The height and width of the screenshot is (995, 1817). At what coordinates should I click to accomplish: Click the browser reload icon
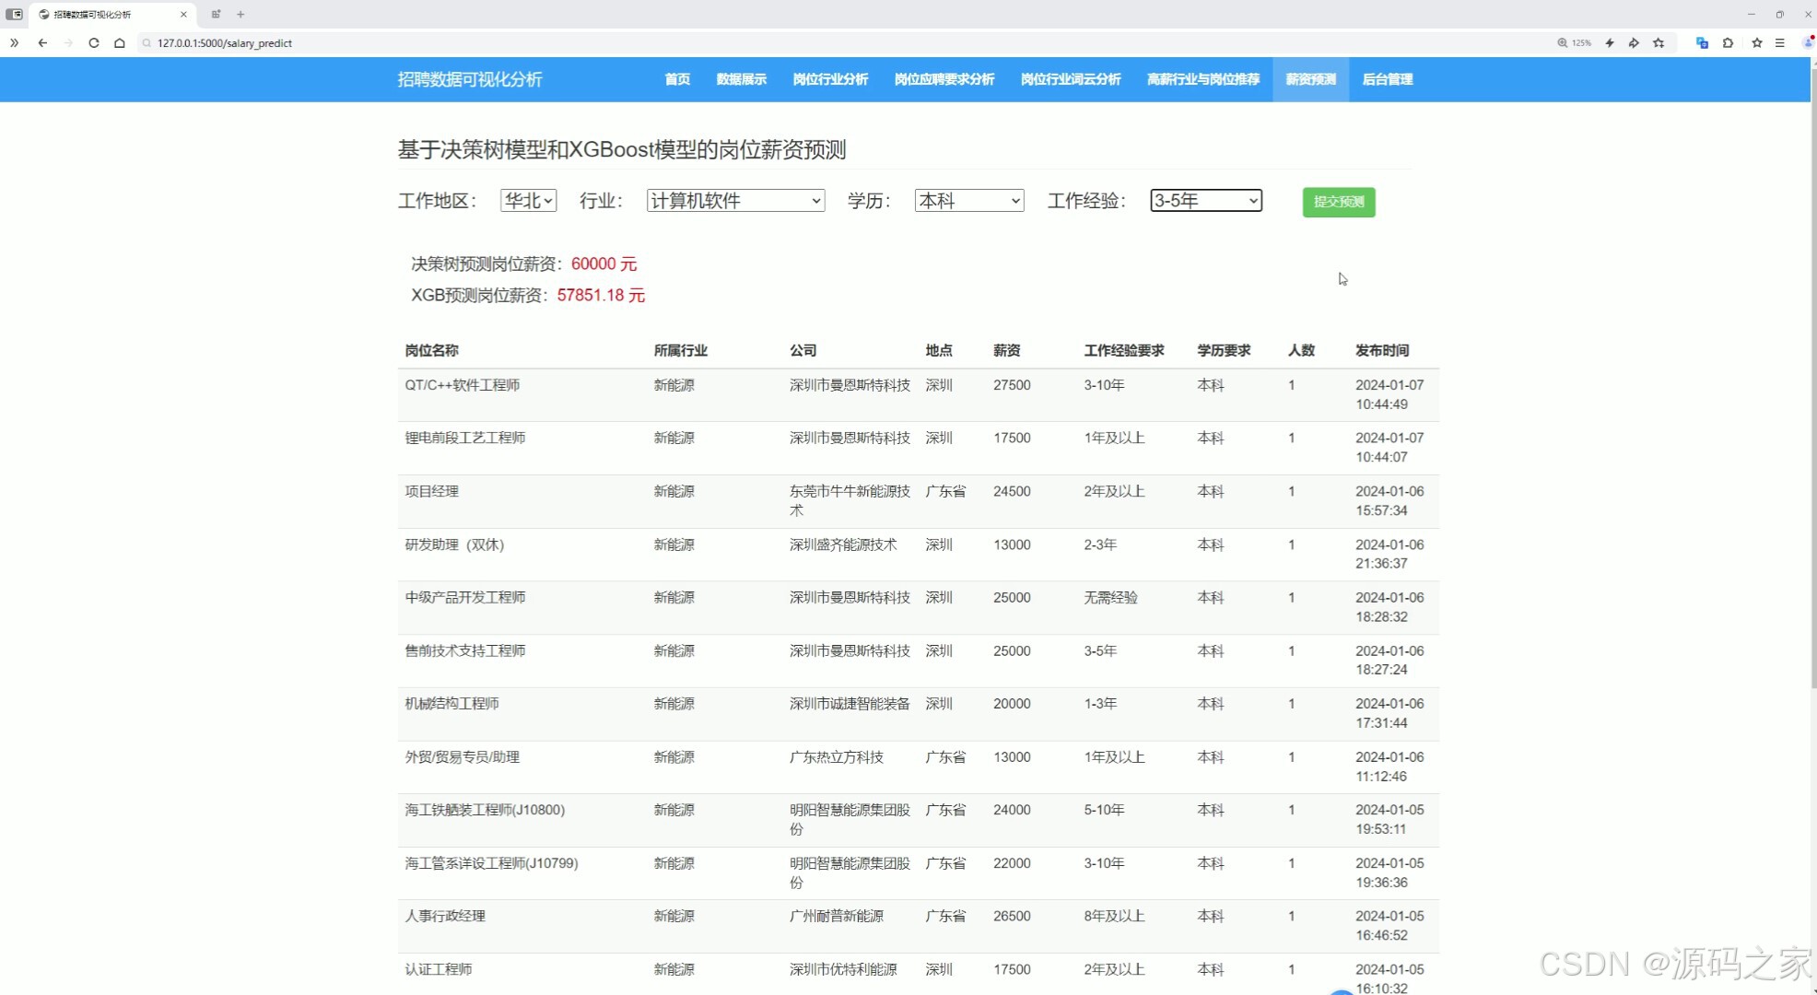coord(94,42)
